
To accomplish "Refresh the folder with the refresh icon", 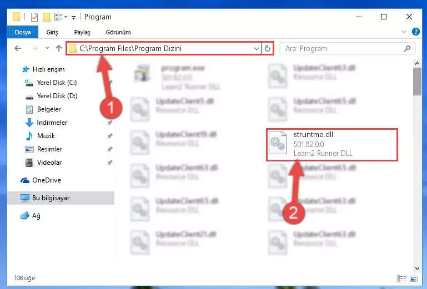I will coord(268,49).
